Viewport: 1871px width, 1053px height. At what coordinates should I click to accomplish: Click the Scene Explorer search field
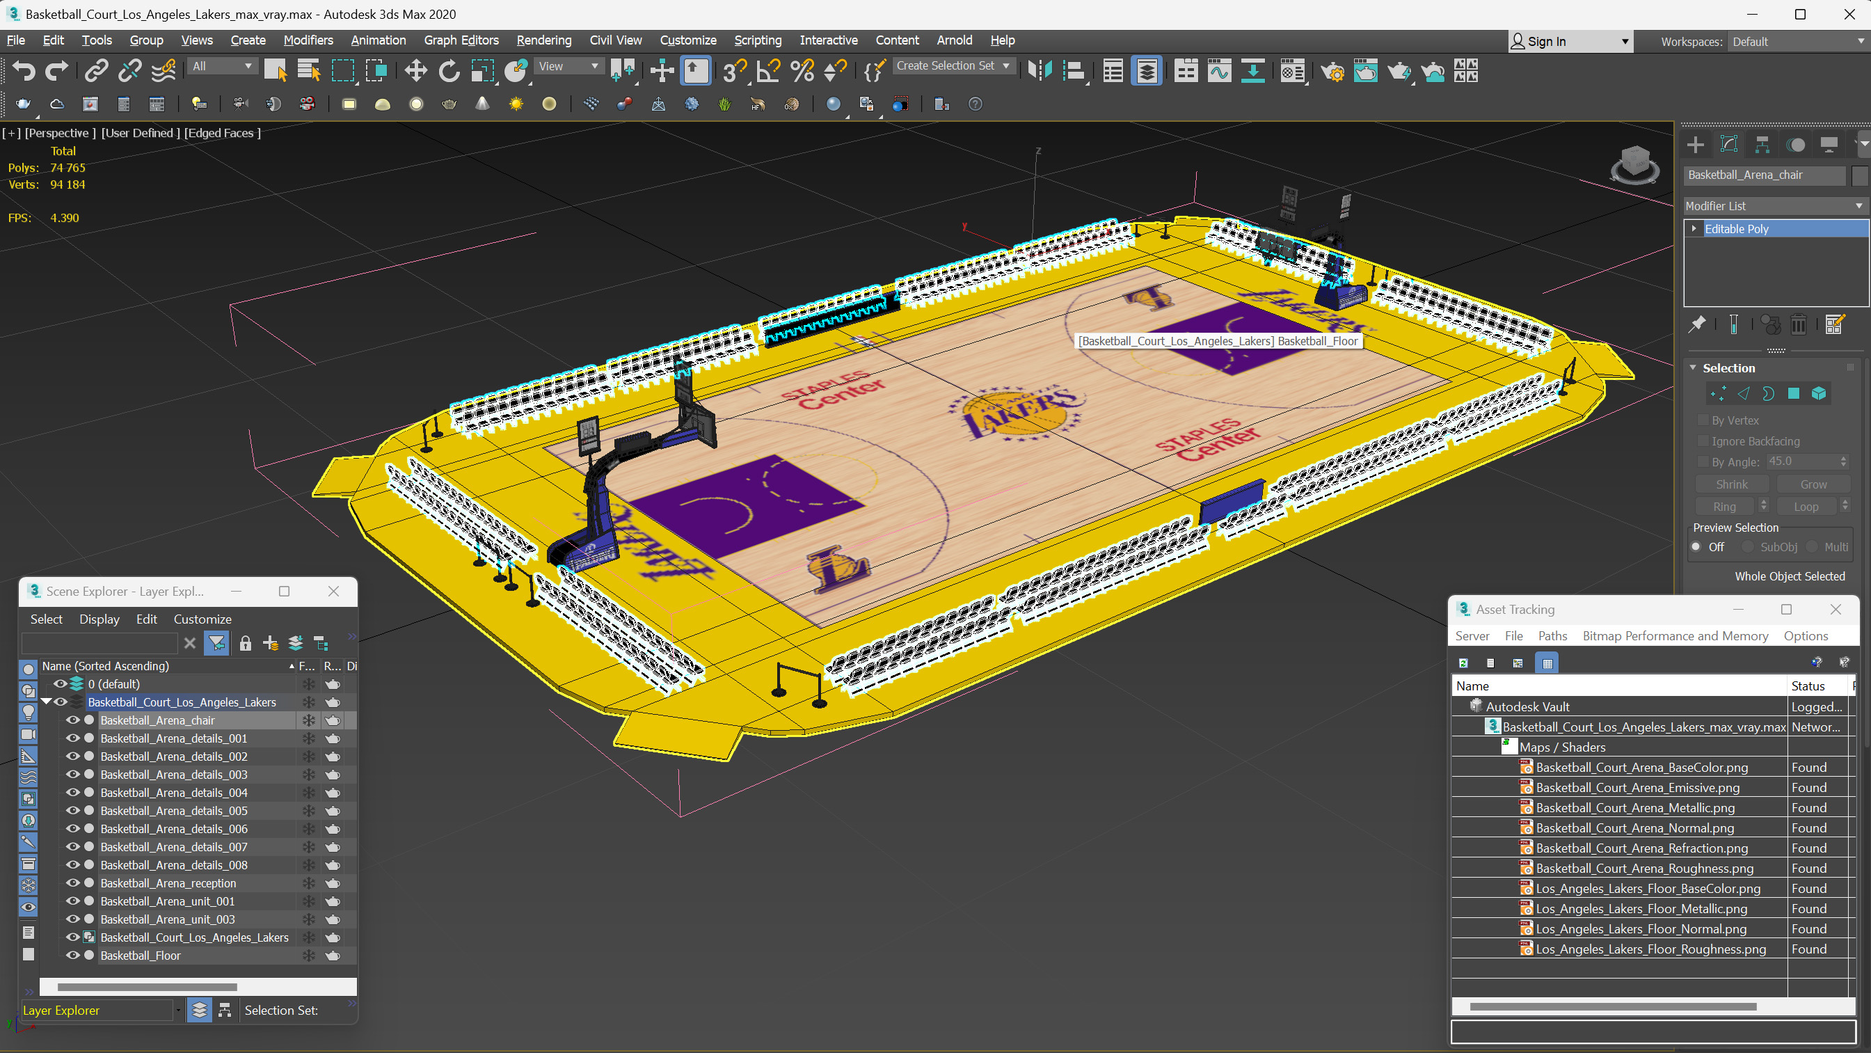point(99,643)
